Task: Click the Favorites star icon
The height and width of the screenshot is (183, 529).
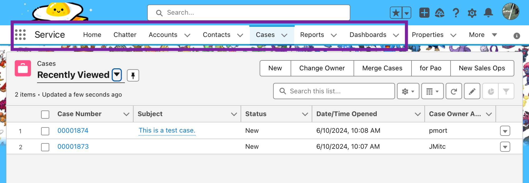Action: coord(396,13)
